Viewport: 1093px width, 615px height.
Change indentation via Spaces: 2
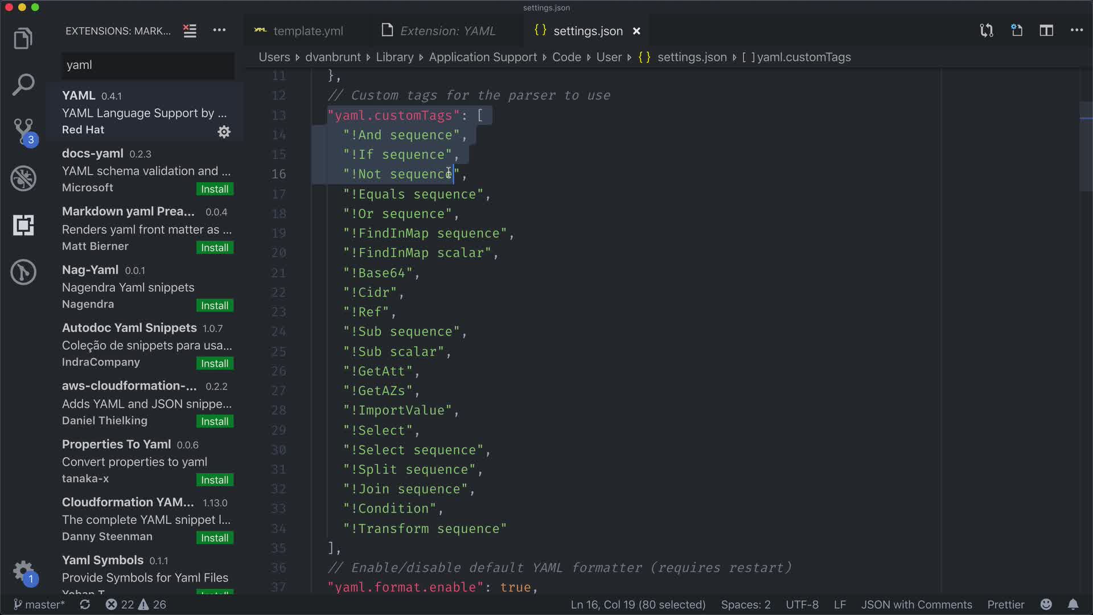[x=745, y=604]
